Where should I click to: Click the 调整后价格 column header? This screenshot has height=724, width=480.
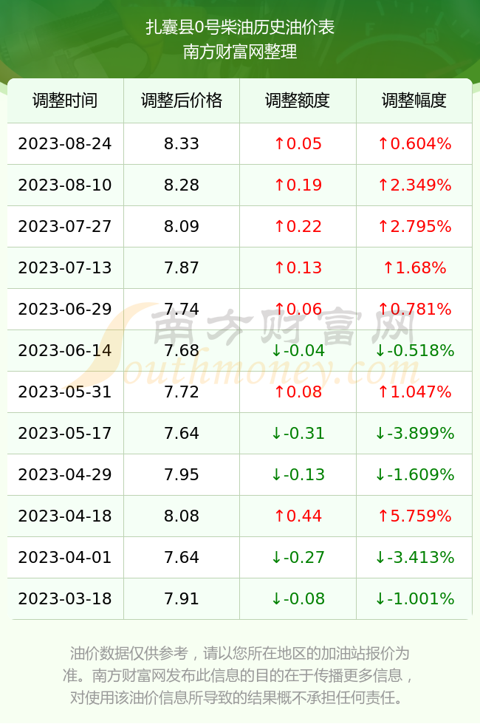pyautogui.click(x=182, y=100)
